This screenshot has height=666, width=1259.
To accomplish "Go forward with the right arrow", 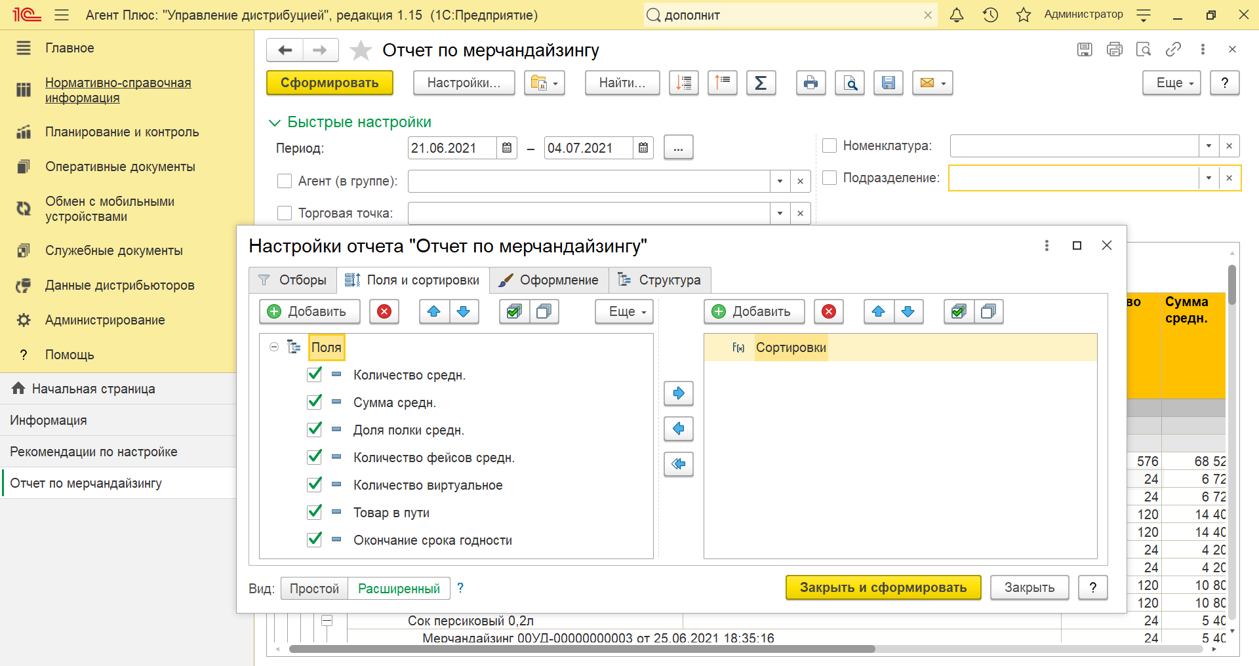I will pos(320,50).
